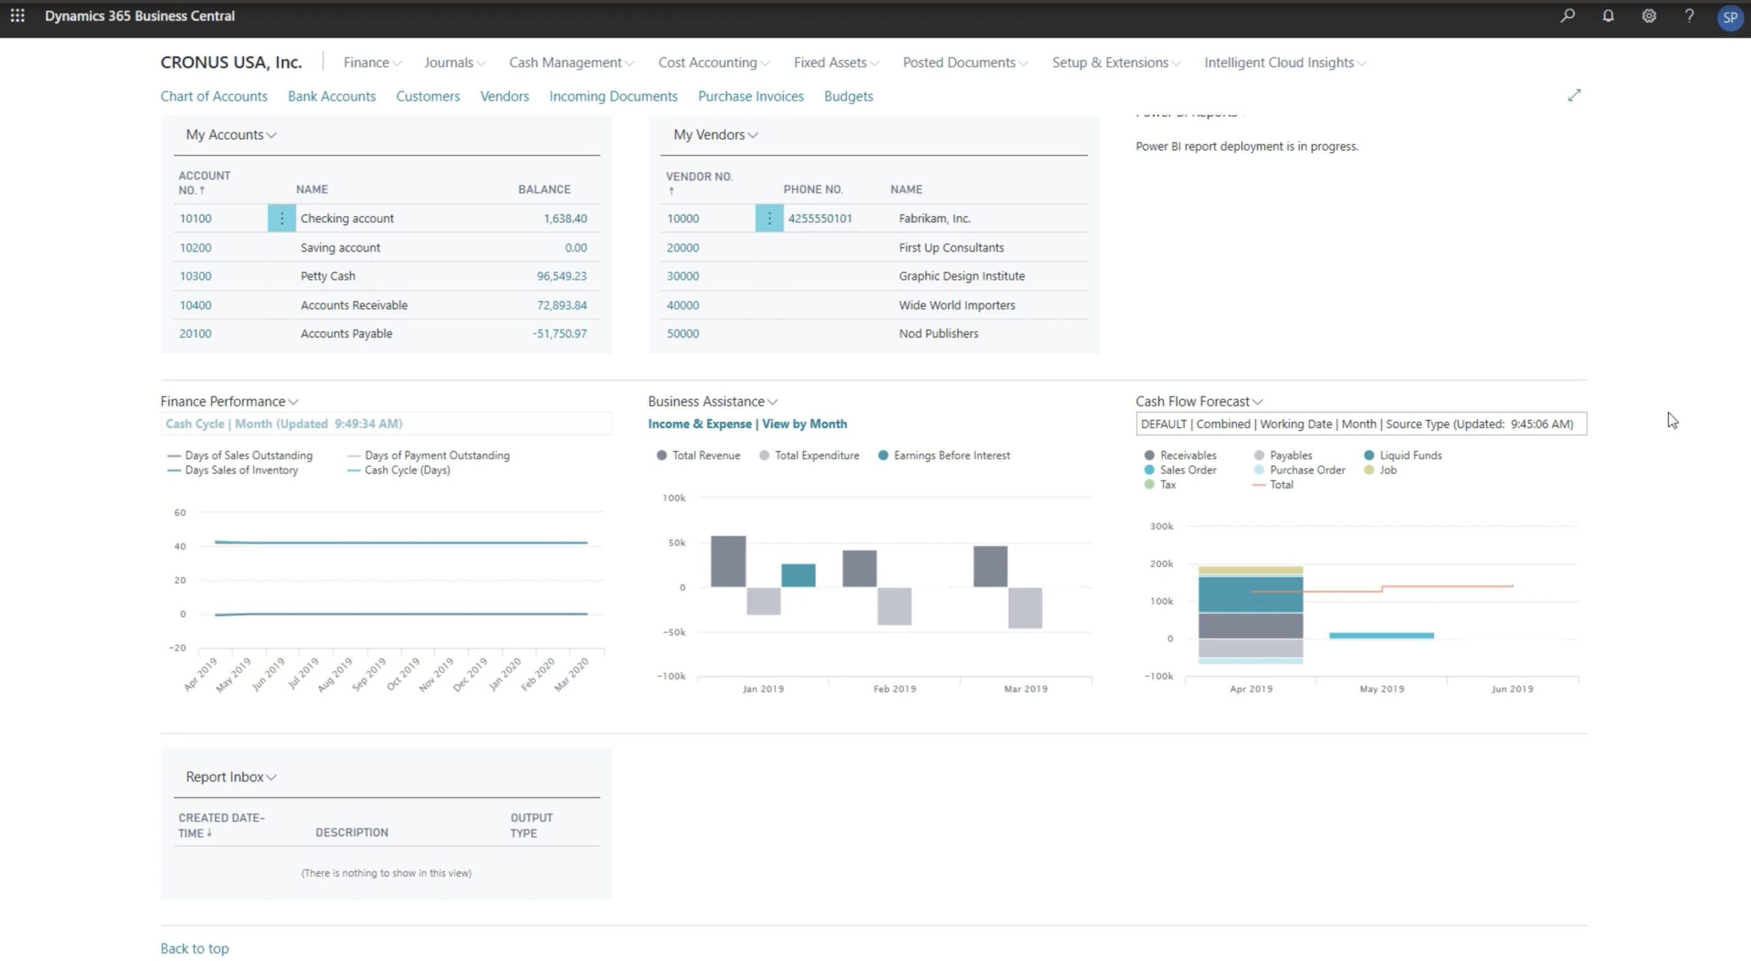1751x961 pixels.
Task: Select Nod Publishers vendor name
Action: pos(938,334)
